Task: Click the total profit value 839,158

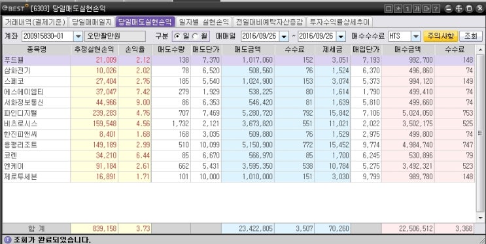Action: coord(105,229)
